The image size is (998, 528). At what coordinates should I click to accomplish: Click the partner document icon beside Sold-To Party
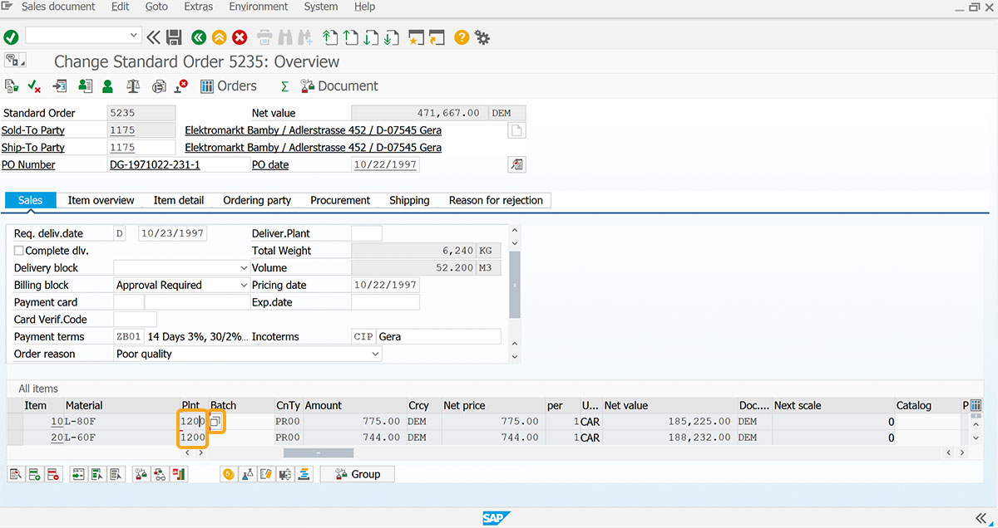tap(517, 130)
